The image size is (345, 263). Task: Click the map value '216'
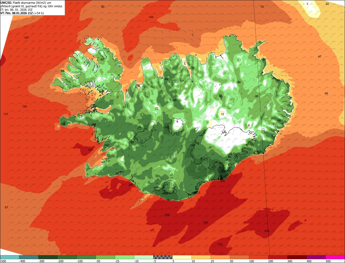[x=267, y=231]
